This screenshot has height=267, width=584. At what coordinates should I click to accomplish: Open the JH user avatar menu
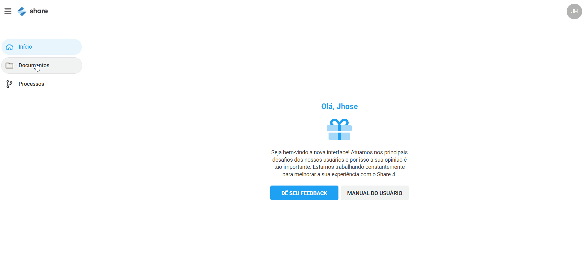point(574,11)
